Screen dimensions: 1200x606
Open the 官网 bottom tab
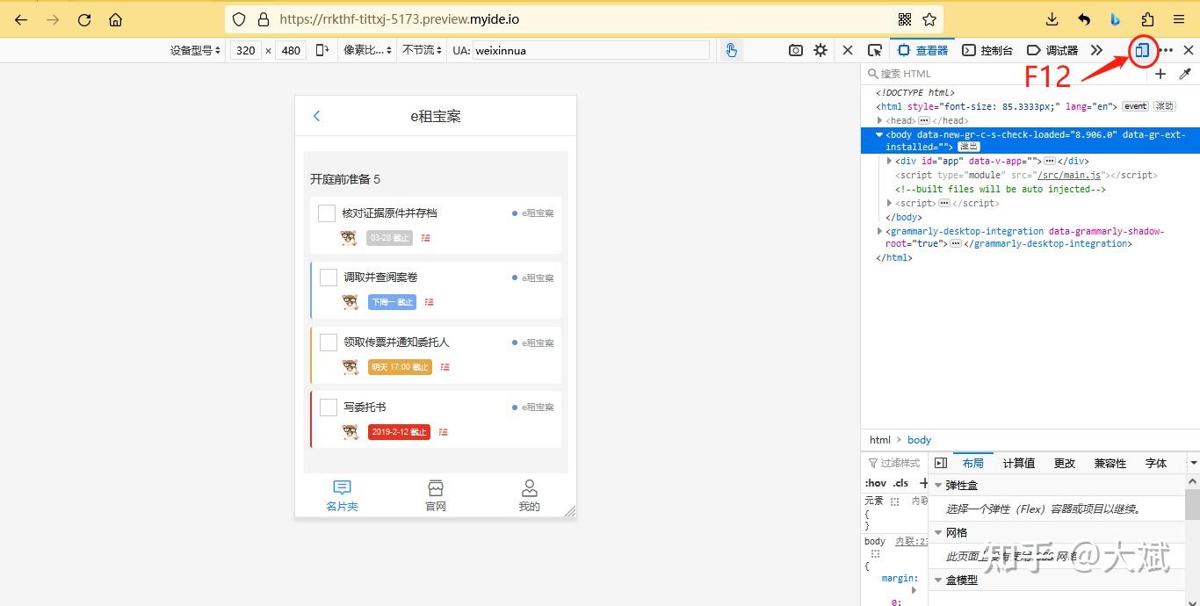[x=436, y=496]
